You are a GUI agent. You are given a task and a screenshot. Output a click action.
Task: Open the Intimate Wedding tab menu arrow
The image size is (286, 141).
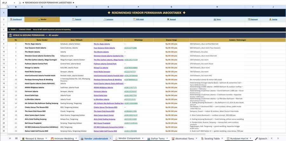pos(76,138)
